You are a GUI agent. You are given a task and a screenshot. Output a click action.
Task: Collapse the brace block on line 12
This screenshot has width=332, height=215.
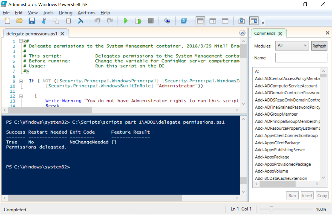pyautogui.click(x=21, y=96)
